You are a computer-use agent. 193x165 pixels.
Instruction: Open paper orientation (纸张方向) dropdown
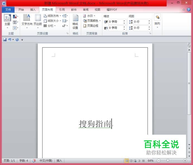52,16
